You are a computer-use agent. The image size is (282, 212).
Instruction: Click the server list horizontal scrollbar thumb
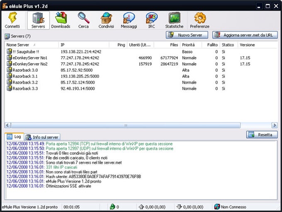126,125
